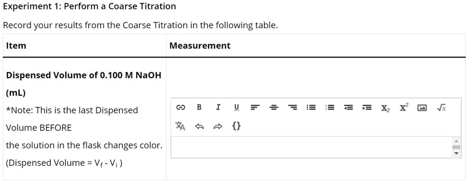Open the curly braces code view
This screenshot has width=468, height=182.
[x=236, y=126]
